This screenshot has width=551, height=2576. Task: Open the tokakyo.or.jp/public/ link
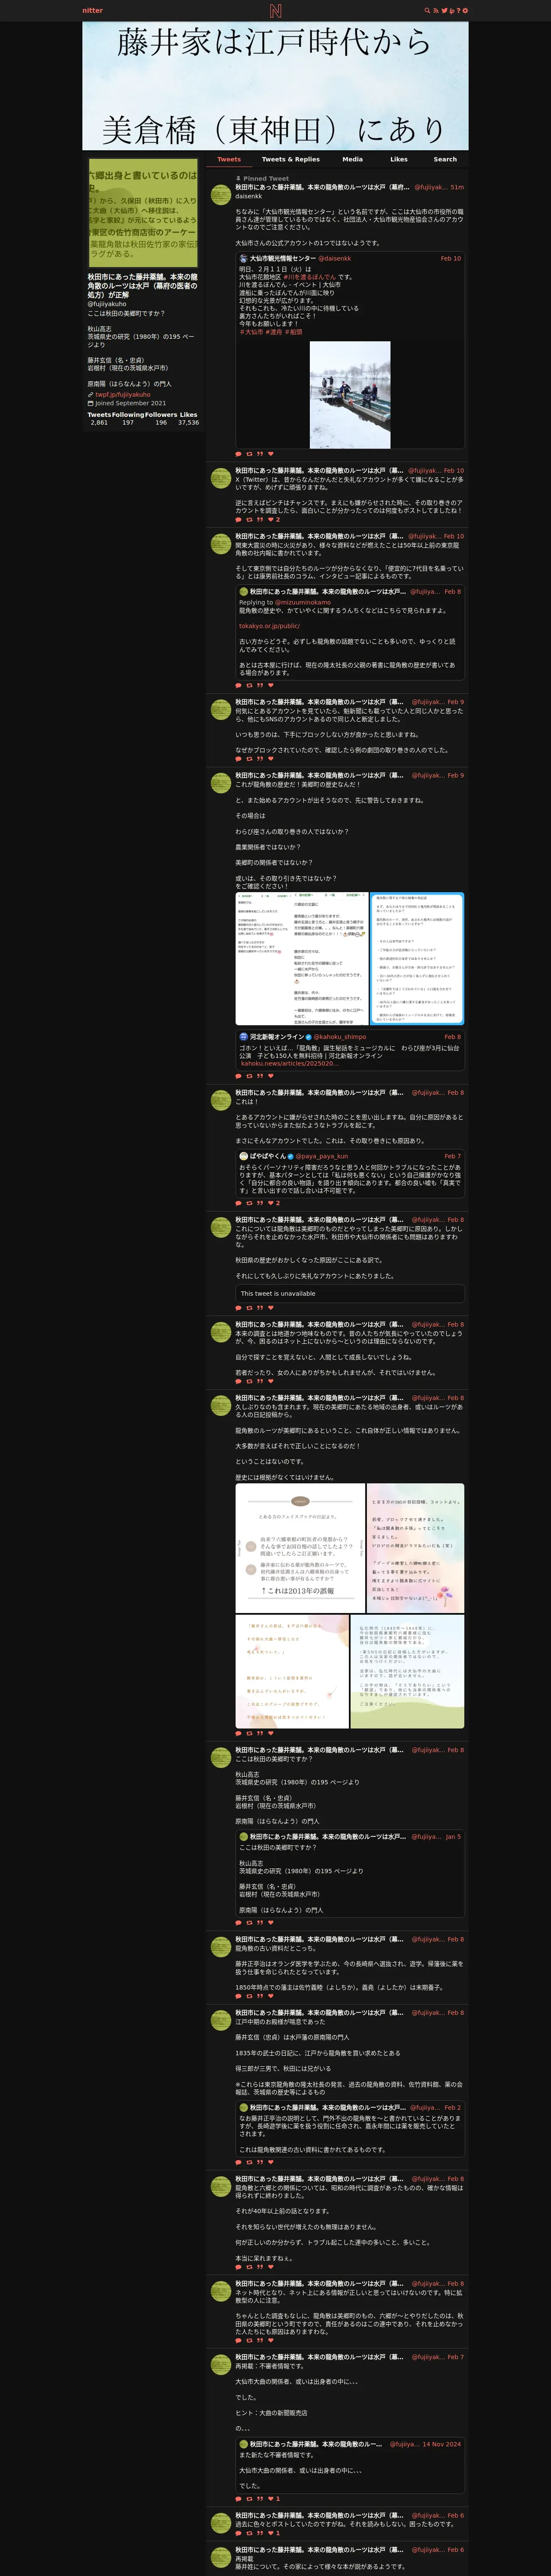pos(269,626)
